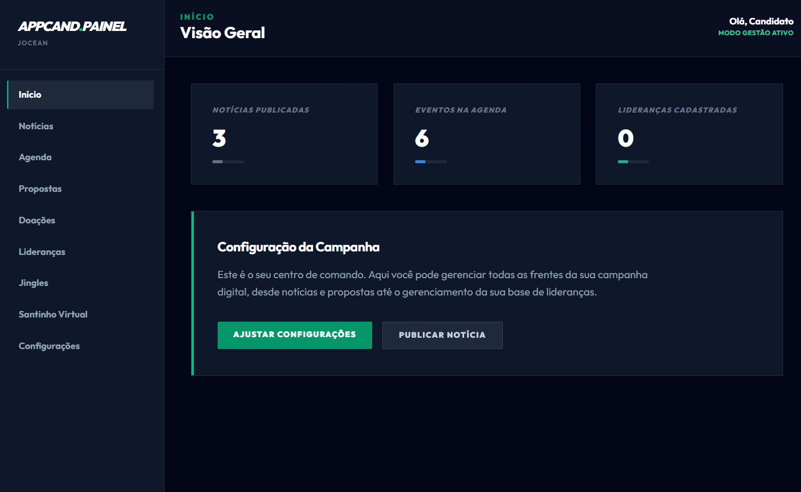Select the Eventos na Agenda stat card

pyautogui.click(x=487, y=133)
